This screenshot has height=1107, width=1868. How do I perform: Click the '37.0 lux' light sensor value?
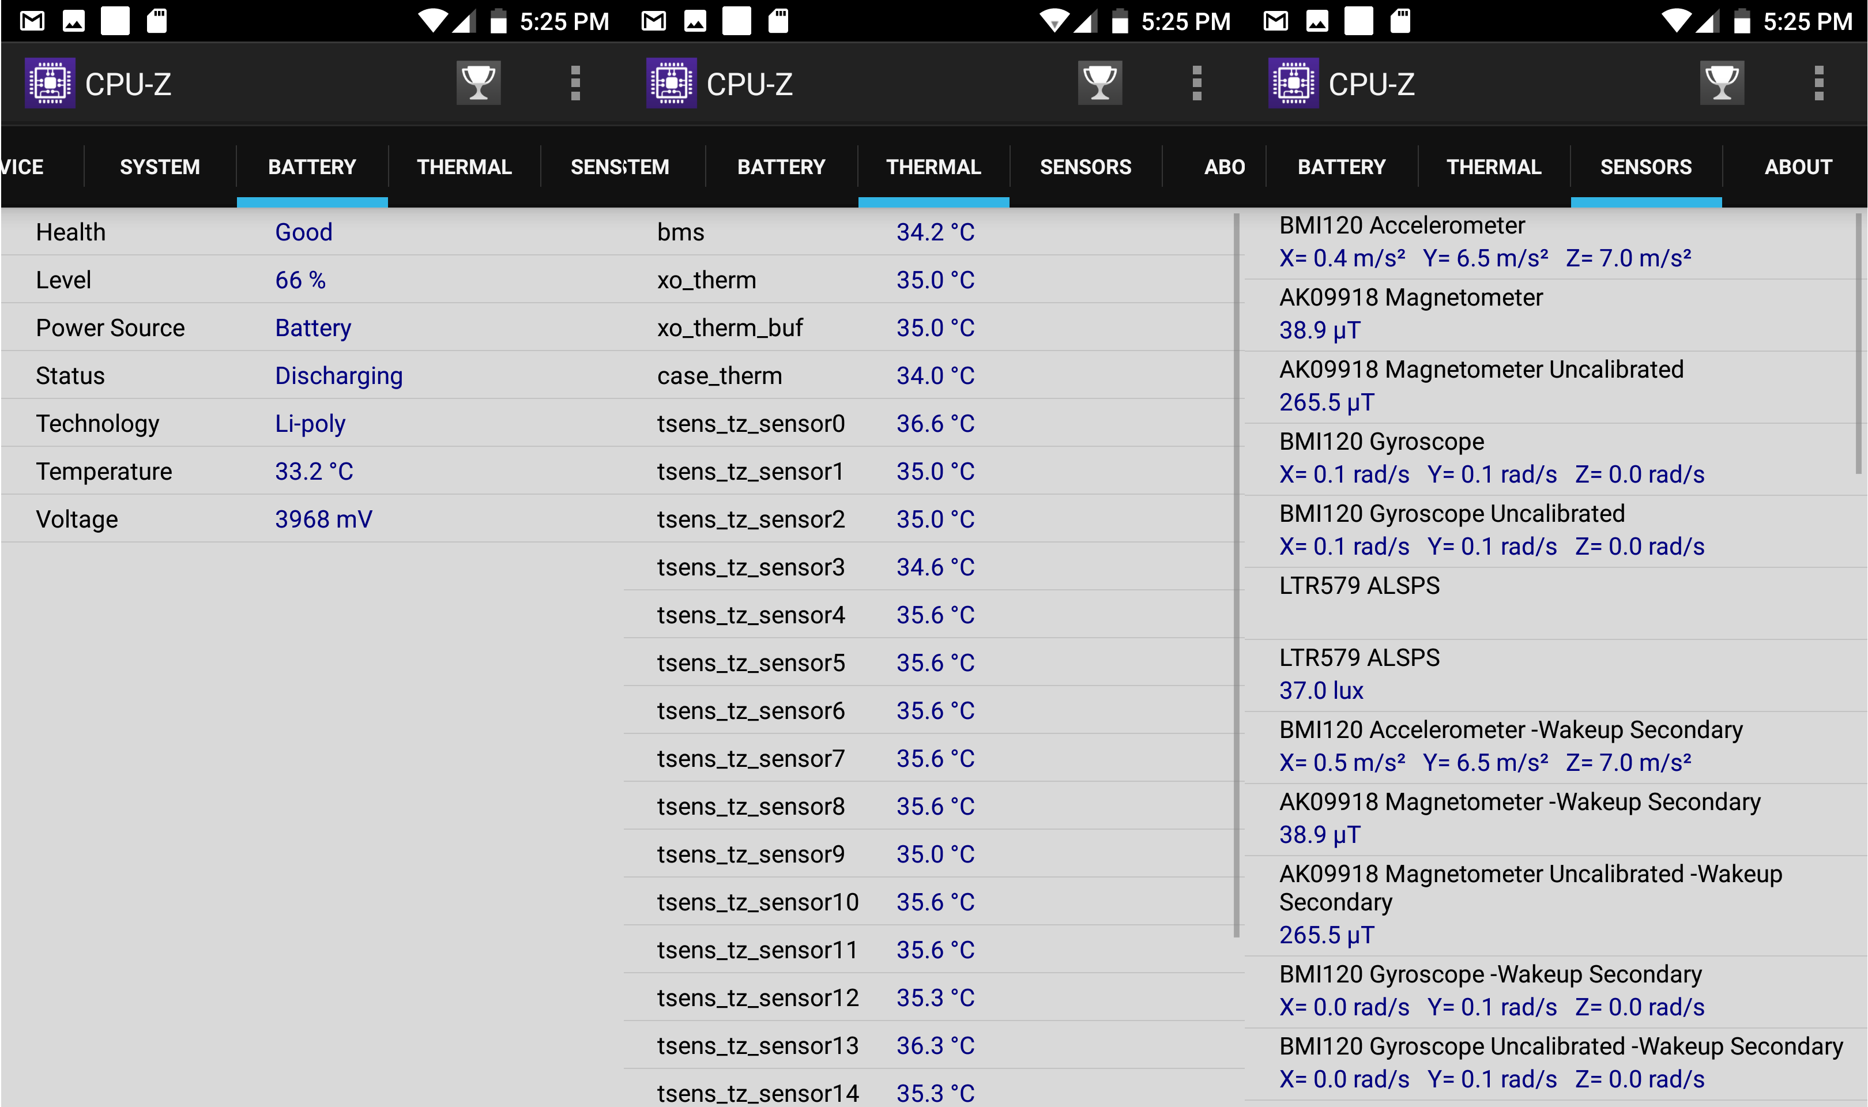click(x=1321, y=690)
